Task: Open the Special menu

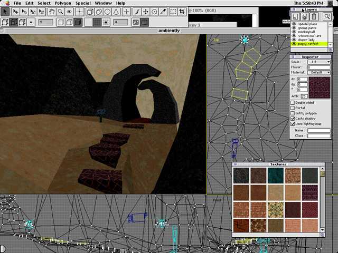Action: (x=83, y=3)
